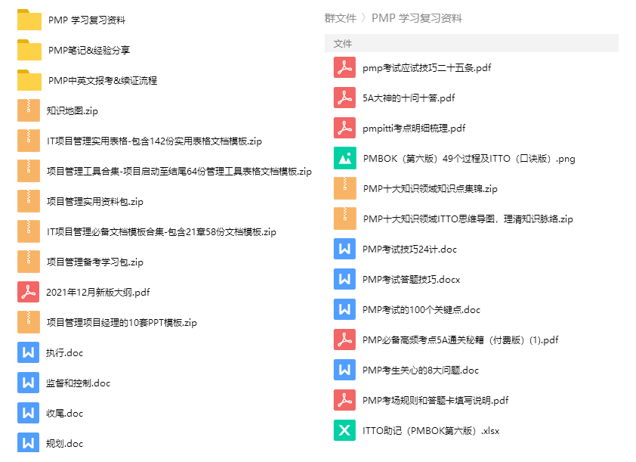Screen dimensions: 636x462
Task: Click the 文件 column header
Action: pos(343,43)
